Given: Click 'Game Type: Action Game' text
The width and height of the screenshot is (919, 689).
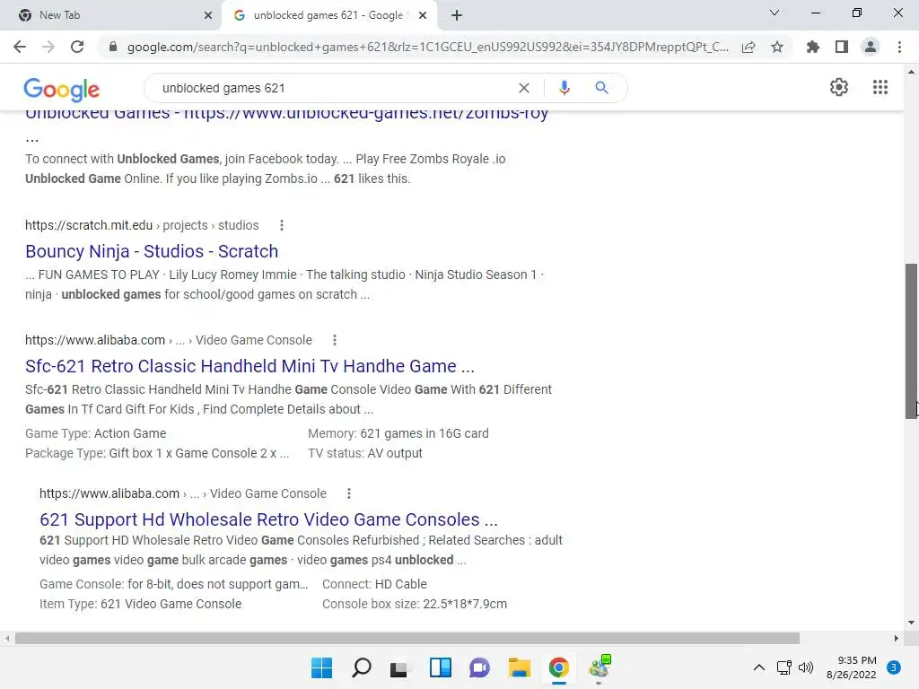Looking at the screenshot, I should pyautogui.click(x=95, y=433).
